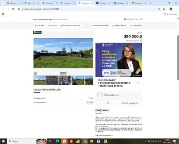The image size is (179, 144).
Task: Show next photo with right arrow
Action: 91,53
